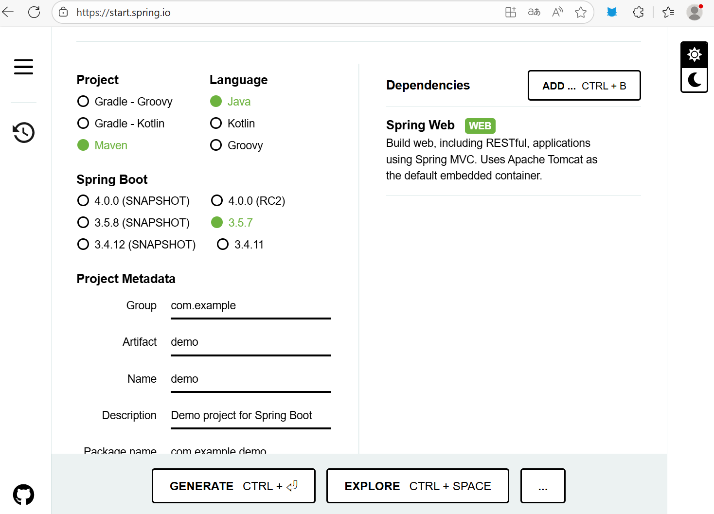
Task: Select Gradle - Groovy project type
Action: pos(125,101)
